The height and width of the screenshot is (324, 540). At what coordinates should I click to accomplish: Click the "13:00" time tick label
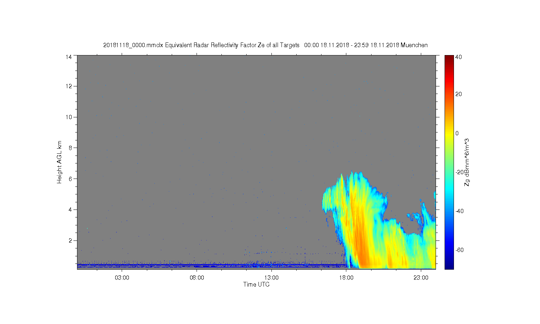tap(271, 278)
